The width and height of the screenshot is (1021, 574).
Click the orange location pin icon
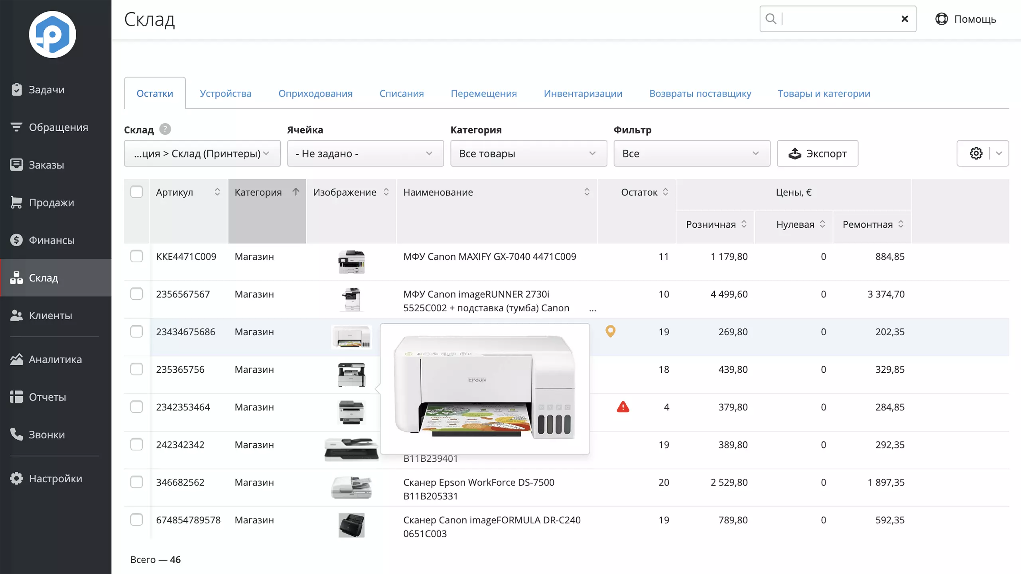coord(610,331)
